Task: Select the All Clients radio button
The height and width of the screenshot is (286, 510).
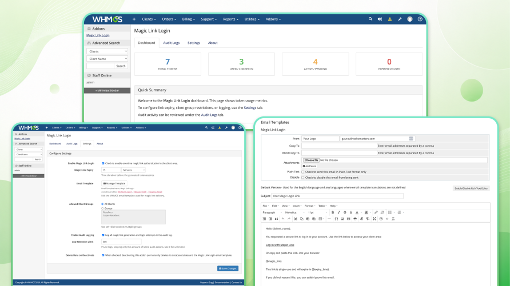Action: tap(102, 204)
